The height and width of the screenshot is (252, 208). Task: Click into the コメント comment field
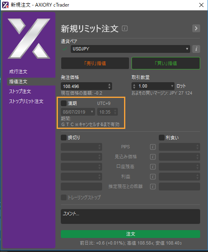(130, 216)
